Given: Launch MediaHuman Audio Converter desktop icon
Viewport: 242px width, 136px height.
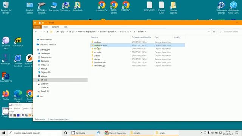Looking at the screenshot, I should pyautogui.click(x=233, y=8).
